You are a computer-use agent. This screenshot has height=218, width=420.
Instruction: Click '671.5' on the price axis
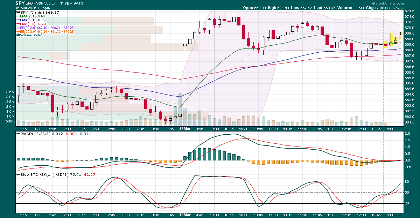(409, 11)
